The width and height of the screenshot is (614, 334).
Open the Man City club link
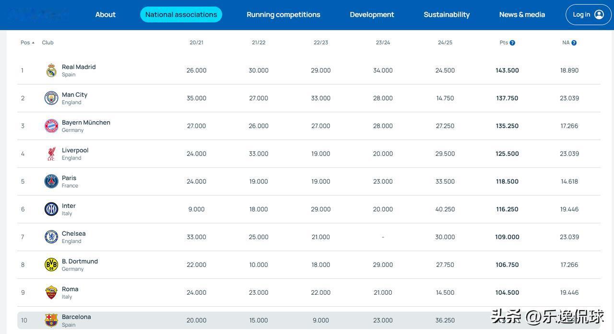tap(74, 94)
